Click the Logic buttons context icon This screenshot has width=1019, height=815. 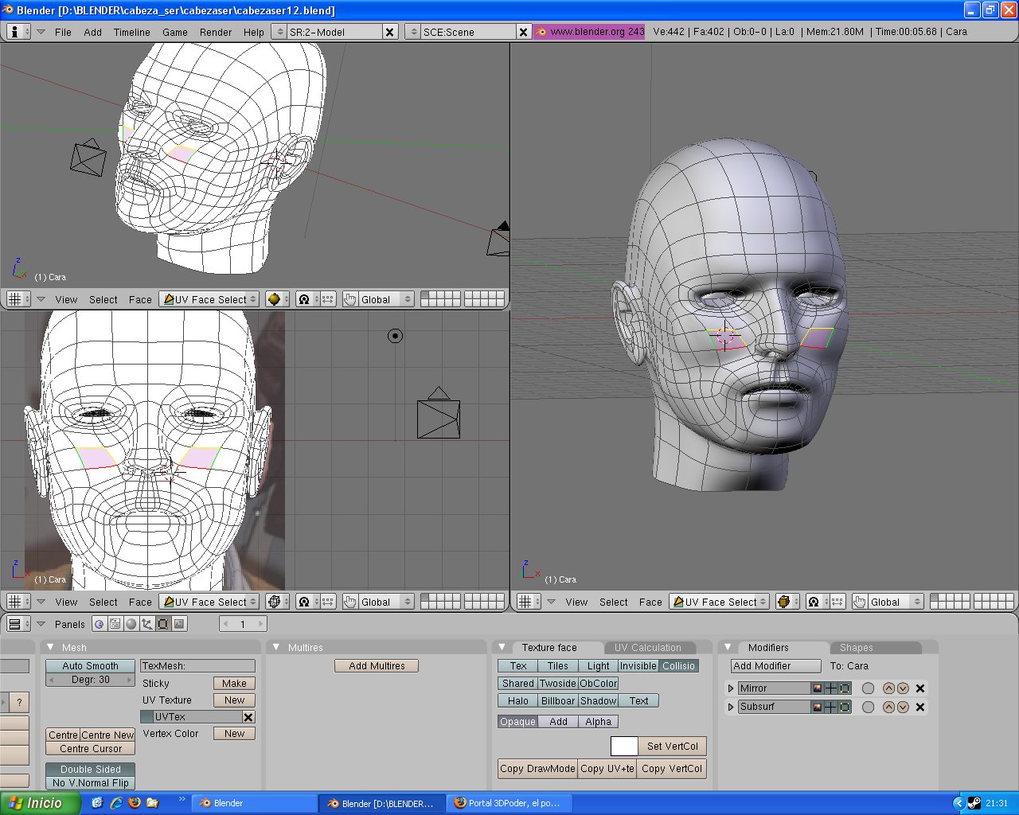tap(100, 624)
